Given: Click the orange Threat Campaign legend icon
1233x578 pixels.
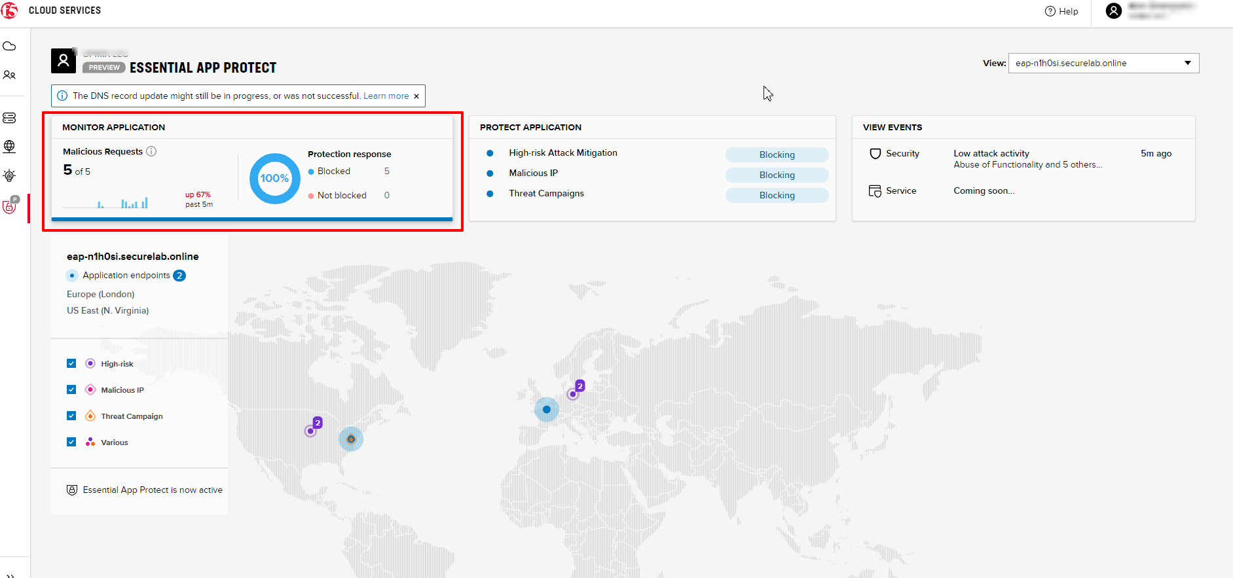Looking at the screenshot, I should pos(90,416).
